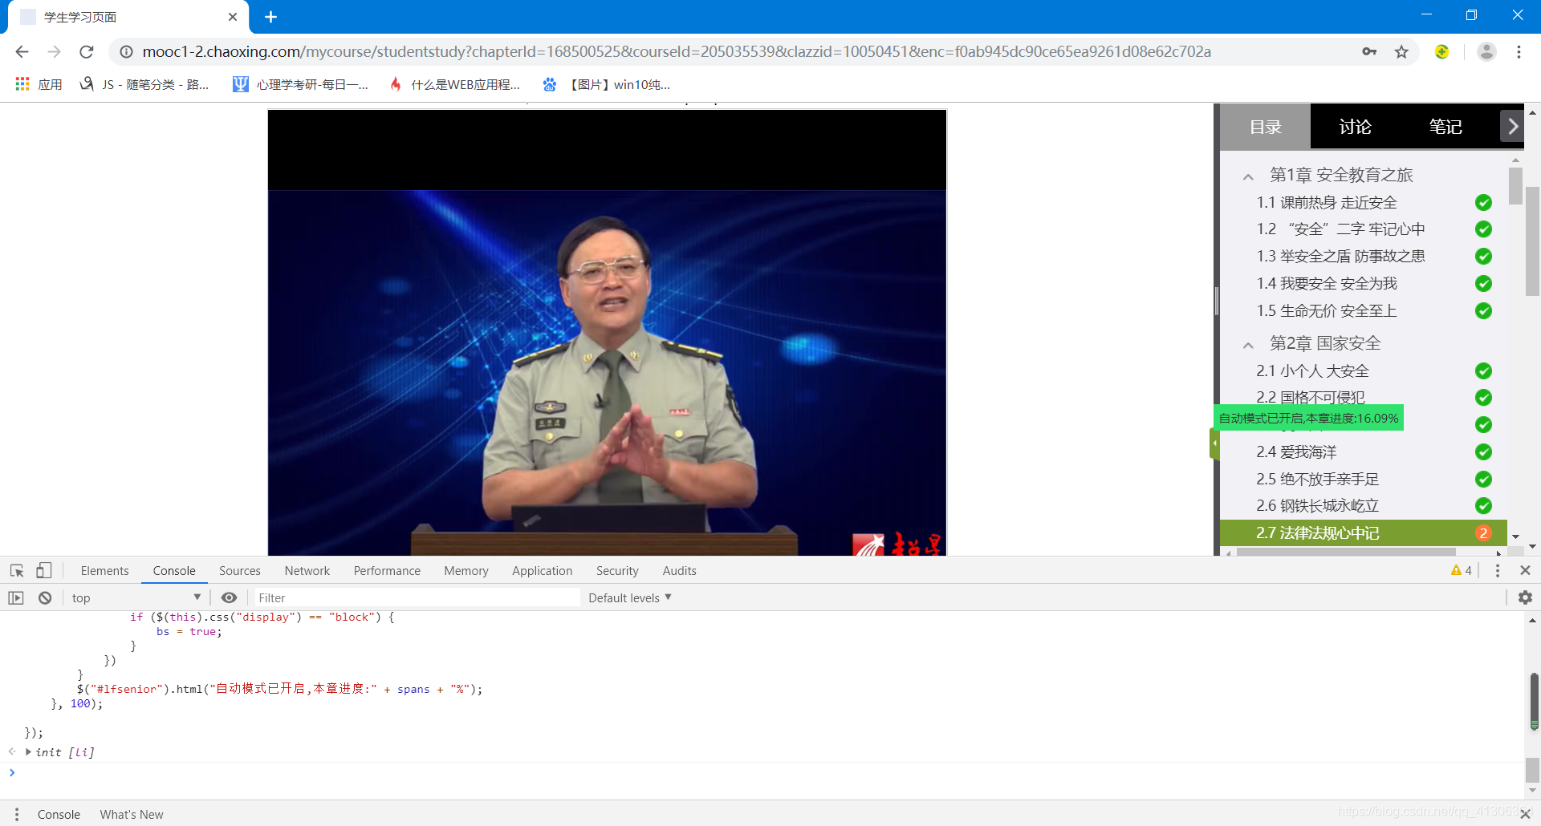
Task: Toggle the live expressions eye icon
Action: point(230,597)
